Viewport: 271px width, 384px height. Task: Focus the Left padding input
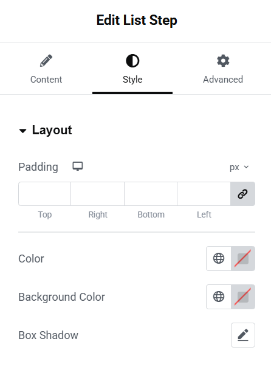tap(204, 194)
